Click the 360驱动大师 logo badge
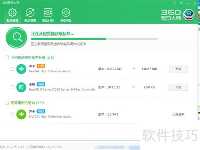Image resolution: width=200 pixels, height=150 pixels. [189, 15]
